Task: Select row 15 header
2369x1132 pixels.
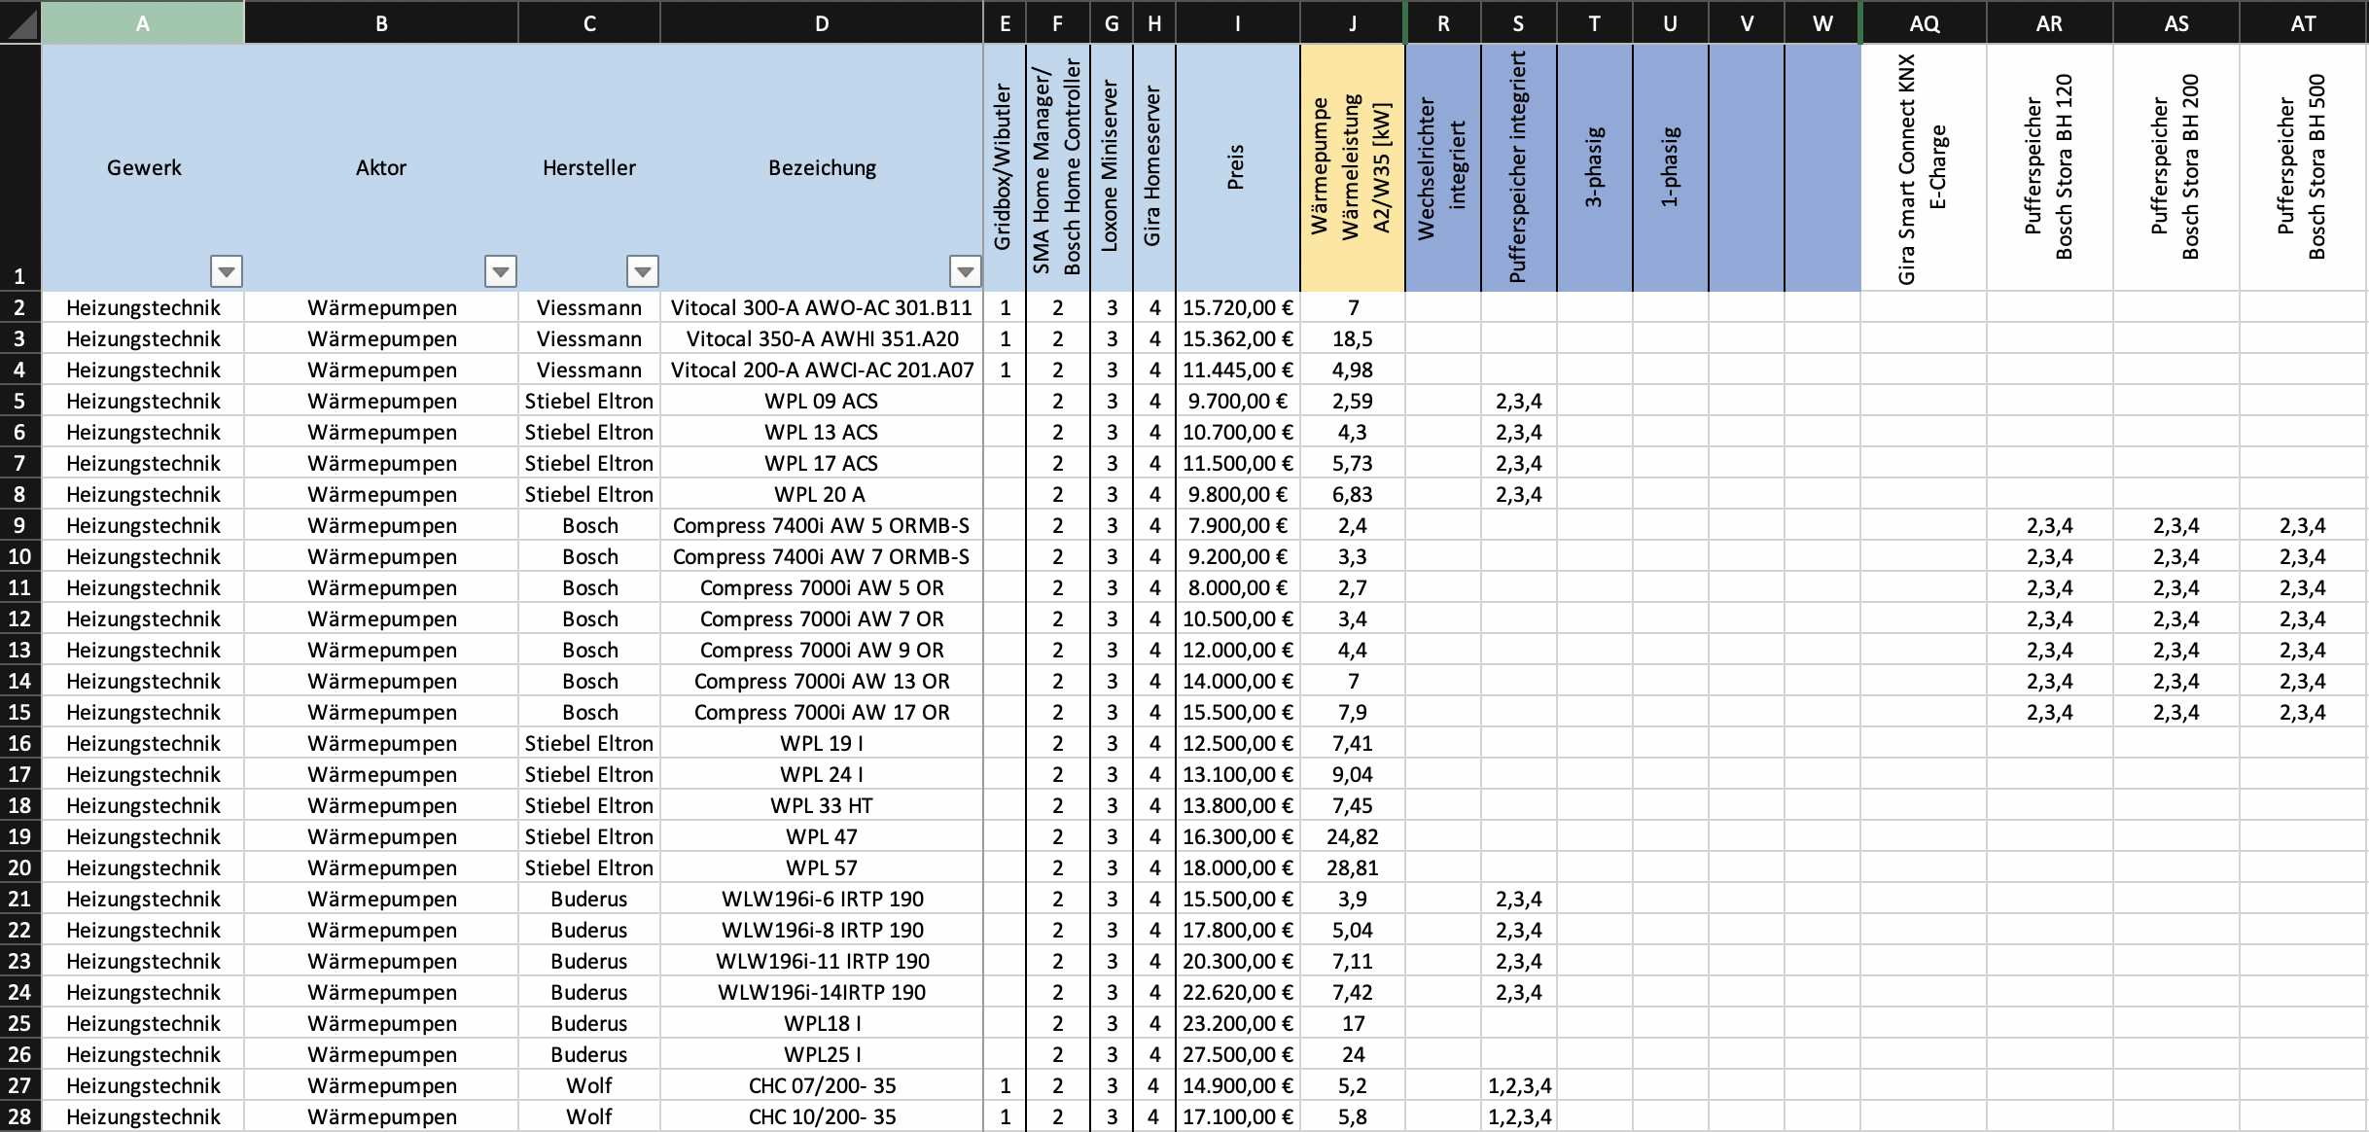Action: click(19, 712)
